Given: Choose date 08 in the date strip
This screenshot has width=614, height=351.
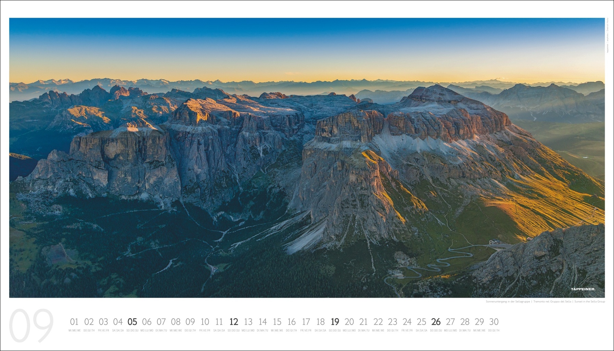Looking at the screenshot, I should click(x=176, y=322).
